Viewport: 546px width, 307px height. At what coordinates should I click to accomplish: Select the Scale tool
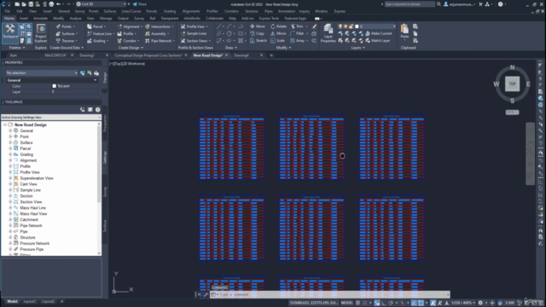click(277, 41)
